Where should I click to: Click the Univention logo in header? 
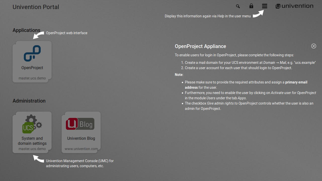point(295,6)
